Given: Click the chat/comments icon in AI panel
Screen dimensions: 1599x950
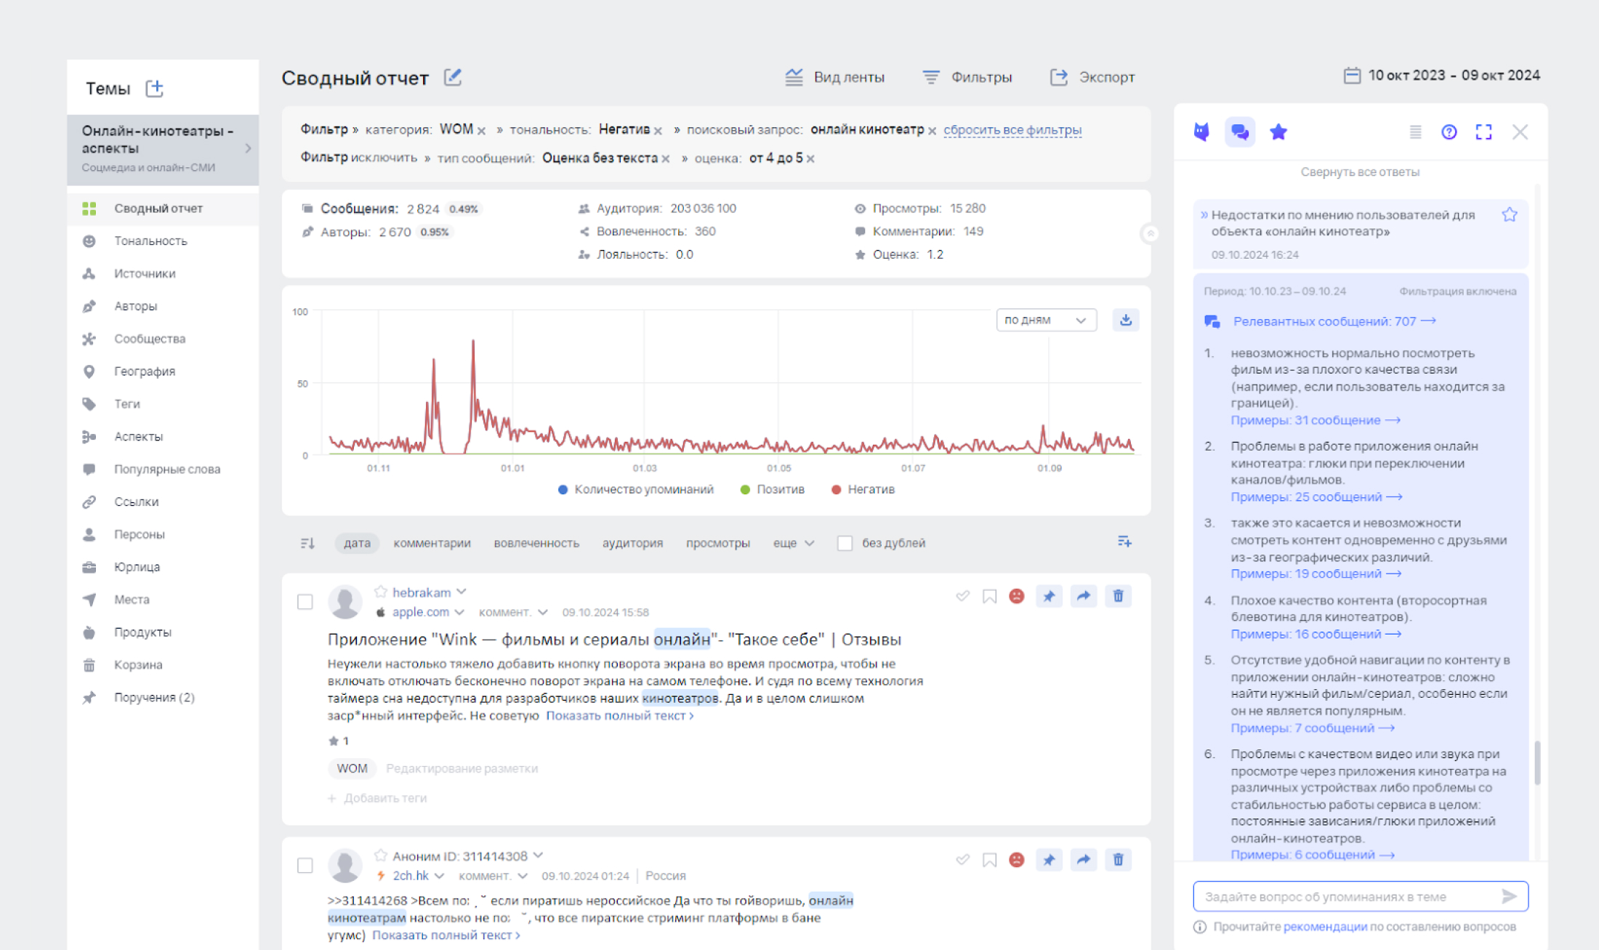Looking at the screenshot, I should (x=1241, y=132).
